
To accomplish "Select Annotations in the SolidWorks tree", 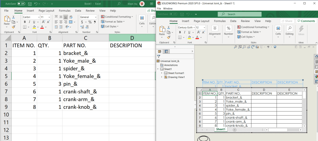I will point(169,65).
